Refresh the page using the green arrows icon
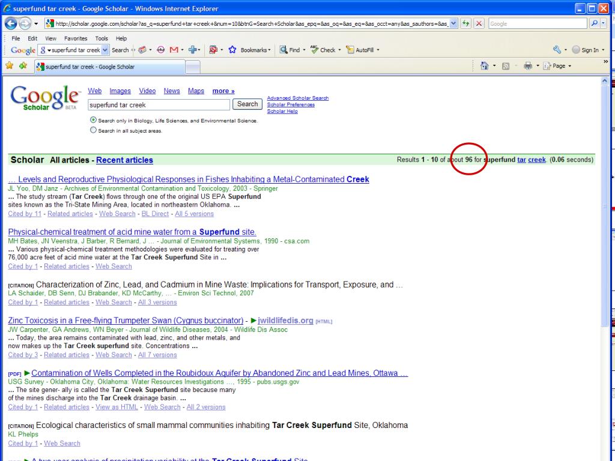Image resolution: width=615 pixels, height=461 pixels. click(x=465, y=23)
